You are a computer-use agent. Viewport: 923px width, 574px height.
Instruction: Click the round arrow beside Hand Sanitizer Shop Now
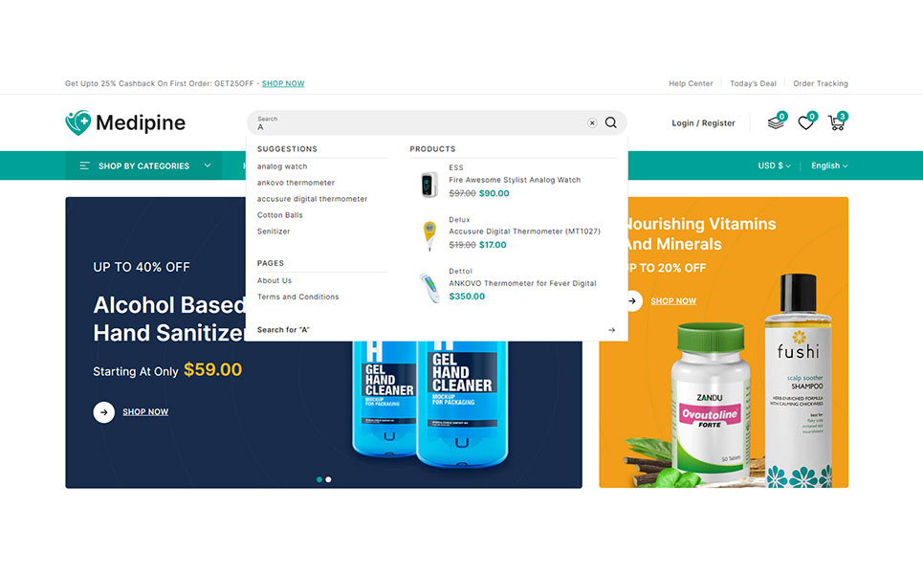[103, 412]
